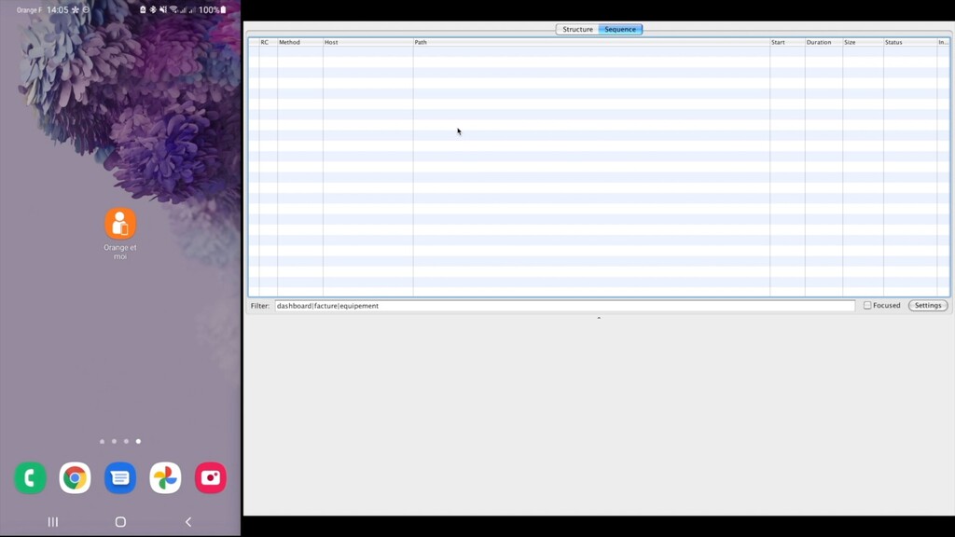The height and width of the screenshot is (537, 955).
Task: Sort by the Duration column header
Action: pyautogui.click(x=824, y=42)
